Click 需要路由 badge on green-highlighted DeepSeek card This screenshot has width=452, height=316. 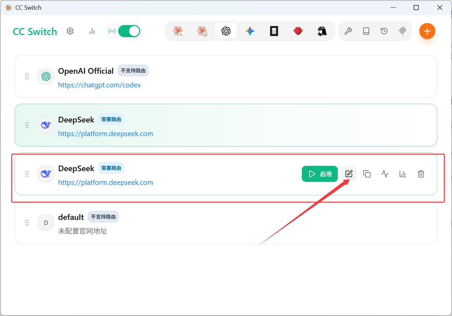(111, 119)
